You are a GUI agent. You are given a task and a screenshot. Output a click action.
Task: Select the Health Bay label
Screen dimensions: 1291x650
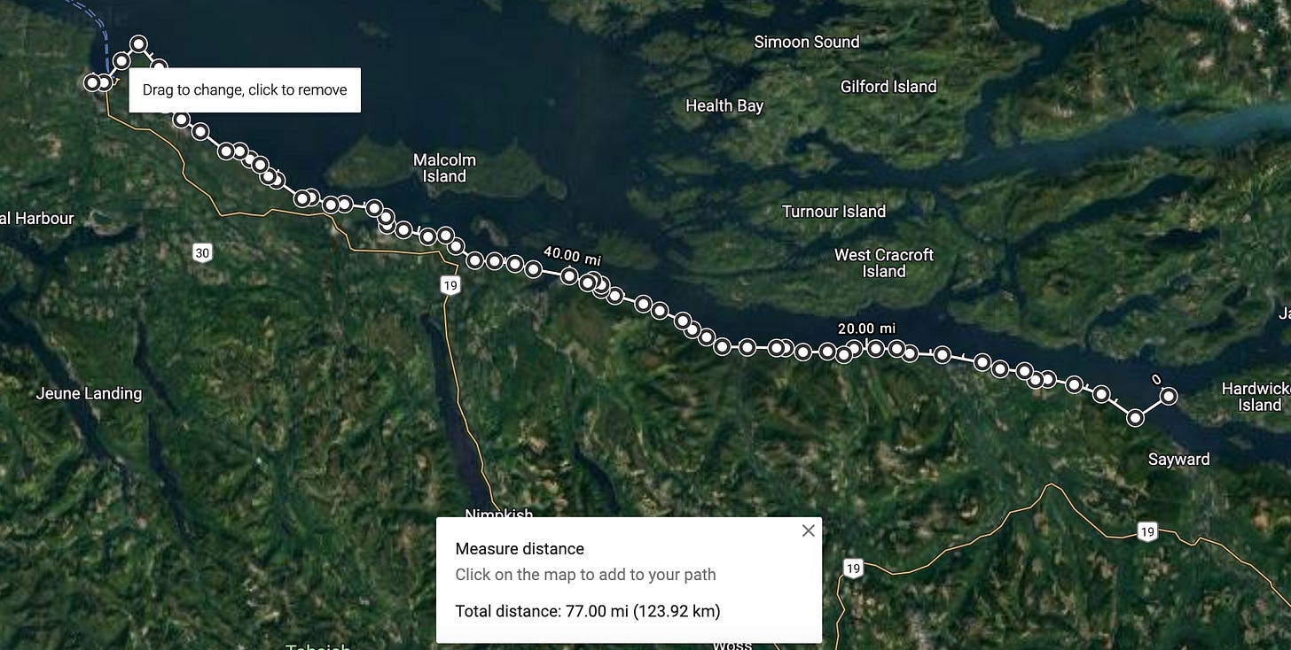pos(724,105)
